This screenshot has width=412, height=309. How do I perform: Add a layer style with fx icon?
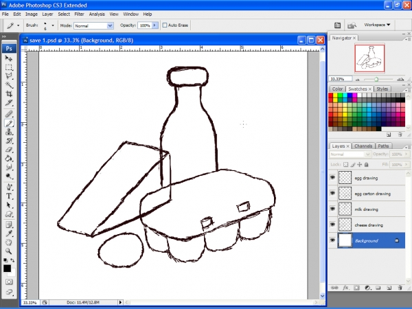click(x=345, y=288)
